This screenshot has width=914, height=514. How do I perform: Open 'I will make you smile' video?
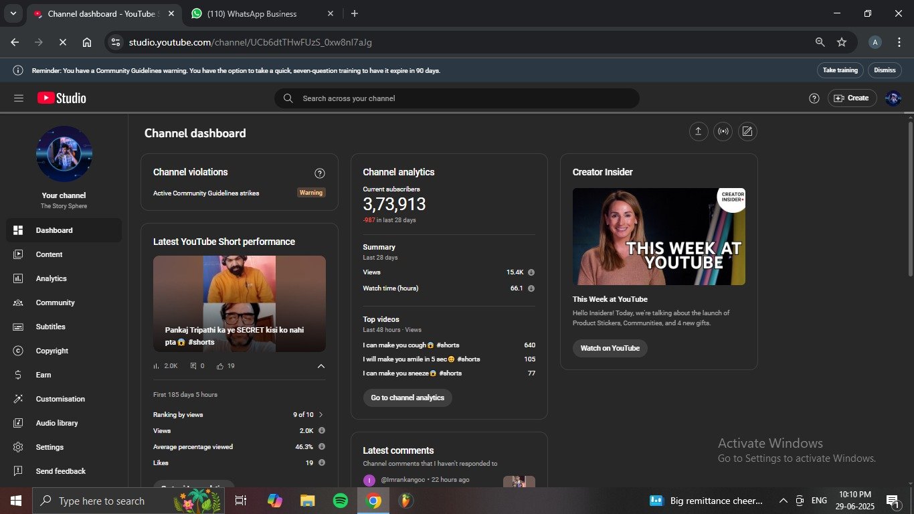tap(422, 359)
